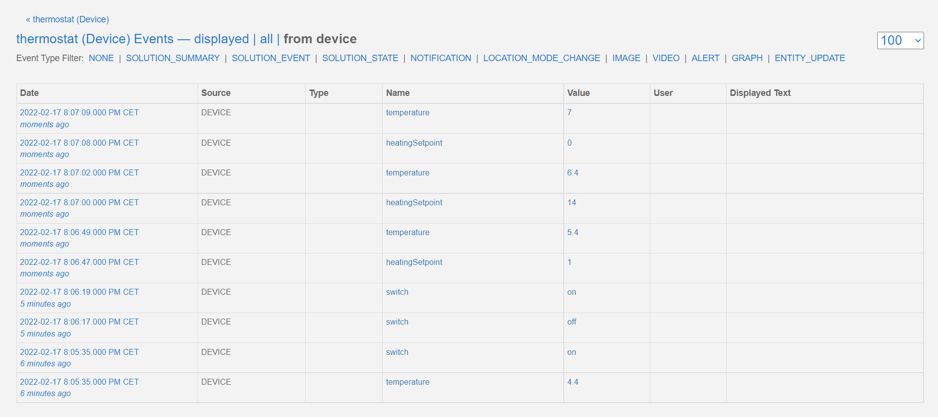
Task: Click the IMAGE event type filter
Action: [626, 58]
